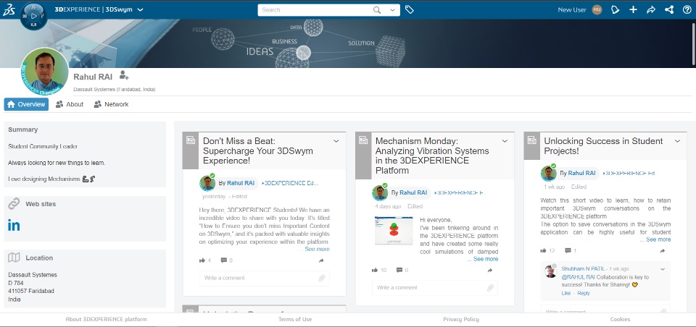Attach a file to "Don't Miss a Beat" comment
Viewport: 696px width, 327px height.
322,279
